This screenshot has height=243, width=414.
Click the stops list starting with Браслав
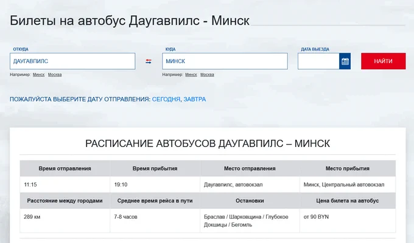pyautogui.click(x=246, y=221)
